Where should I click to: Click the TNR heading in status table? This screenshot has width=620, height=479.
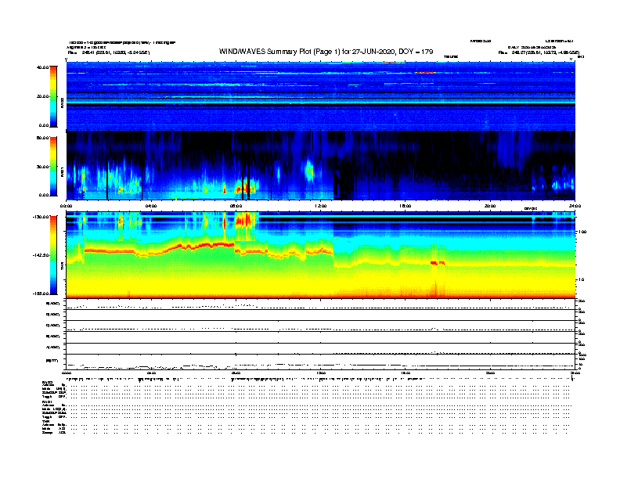[45, 421]
